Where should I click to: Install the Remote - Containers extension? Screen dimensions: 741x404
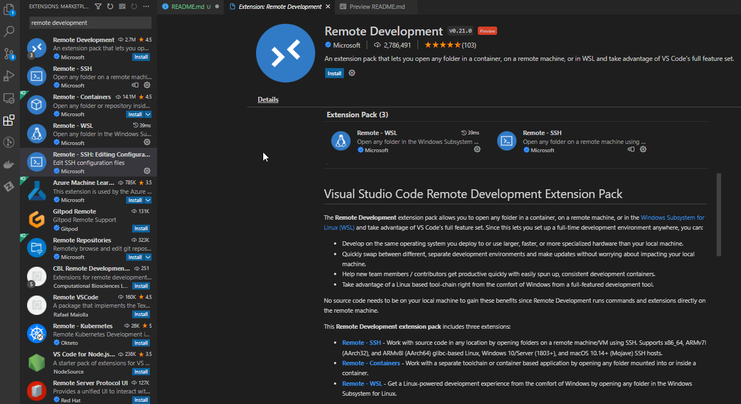click(x=135, y=115)
